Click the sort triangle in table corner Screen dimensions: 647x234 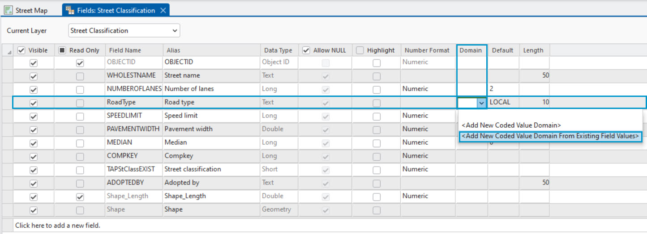[10, 53]
